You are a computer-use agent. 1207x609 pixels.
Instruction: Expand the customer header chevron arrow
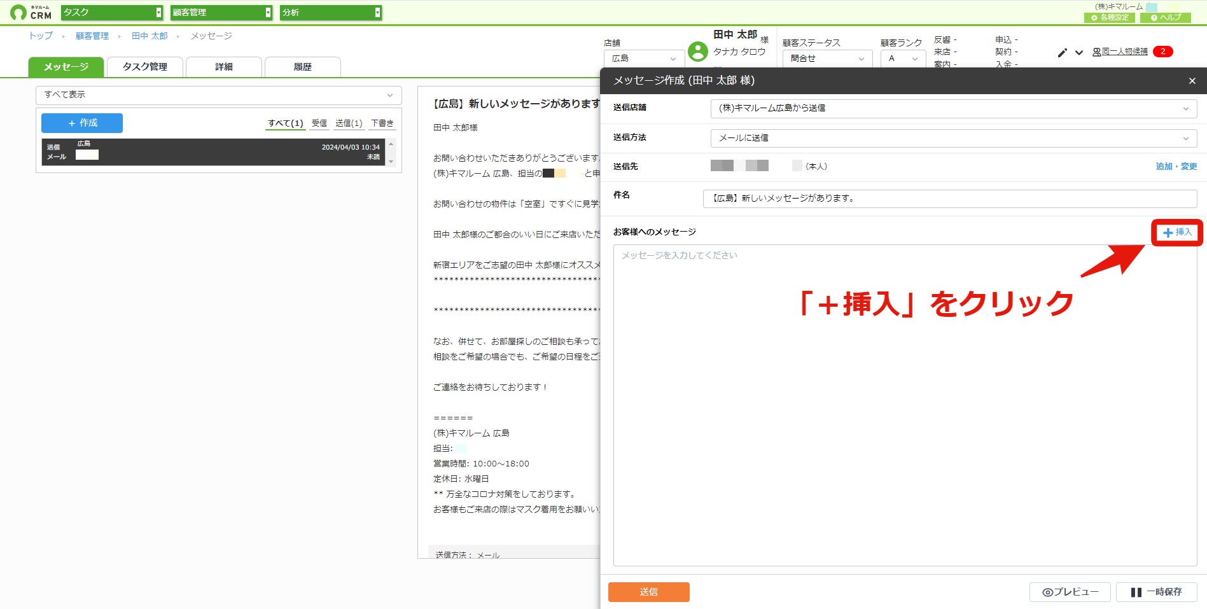pyautogui.click(x=1079, y=53)
